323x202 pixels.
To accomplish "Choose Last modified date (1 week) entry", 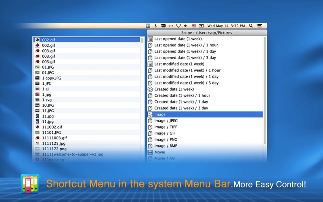I will (179, 64).
